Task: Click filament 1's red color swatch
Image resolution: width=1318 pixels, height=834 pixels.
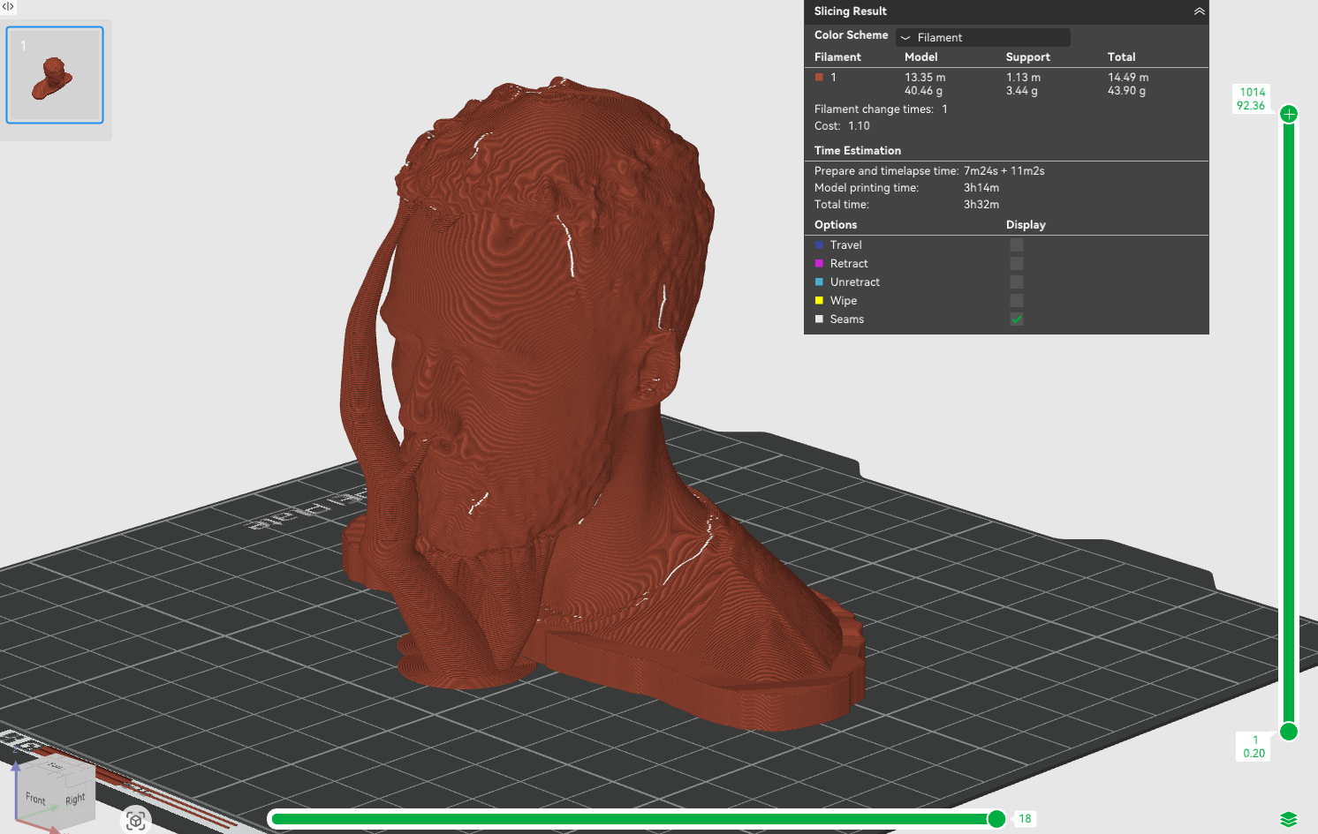Action: point(819,77)
